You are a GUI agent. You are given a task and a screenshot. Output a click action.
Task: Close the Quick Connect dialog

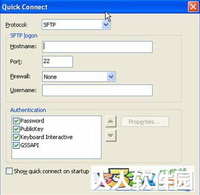click(193, 6)
